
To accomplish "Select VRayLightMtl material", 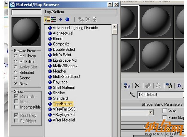I will (x=64, y=115).
